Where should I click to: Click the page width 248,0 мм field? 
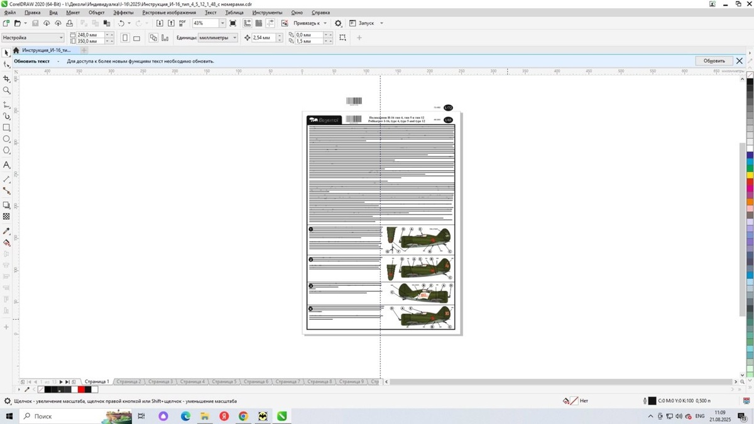pyautogui.click(x=90, y=35)
